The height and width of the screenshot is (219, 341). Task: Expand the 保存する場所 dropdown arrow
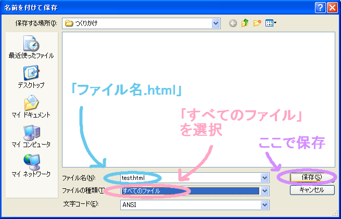coord(216,23)
